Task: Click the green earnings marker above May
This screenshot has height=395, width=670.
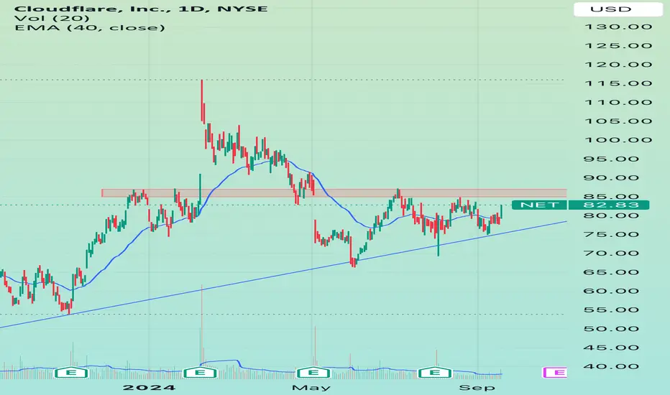Action: coord(313,373)
